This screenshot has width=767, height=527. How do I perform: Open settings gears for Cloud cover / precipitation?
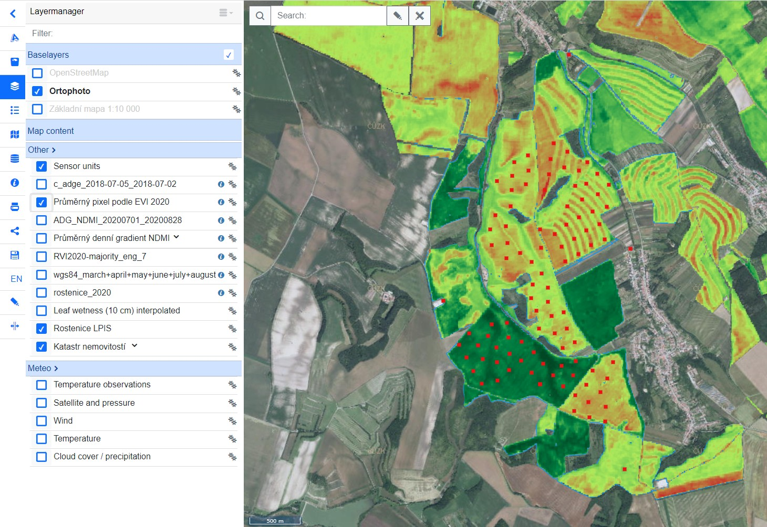[x=232, y=457]
